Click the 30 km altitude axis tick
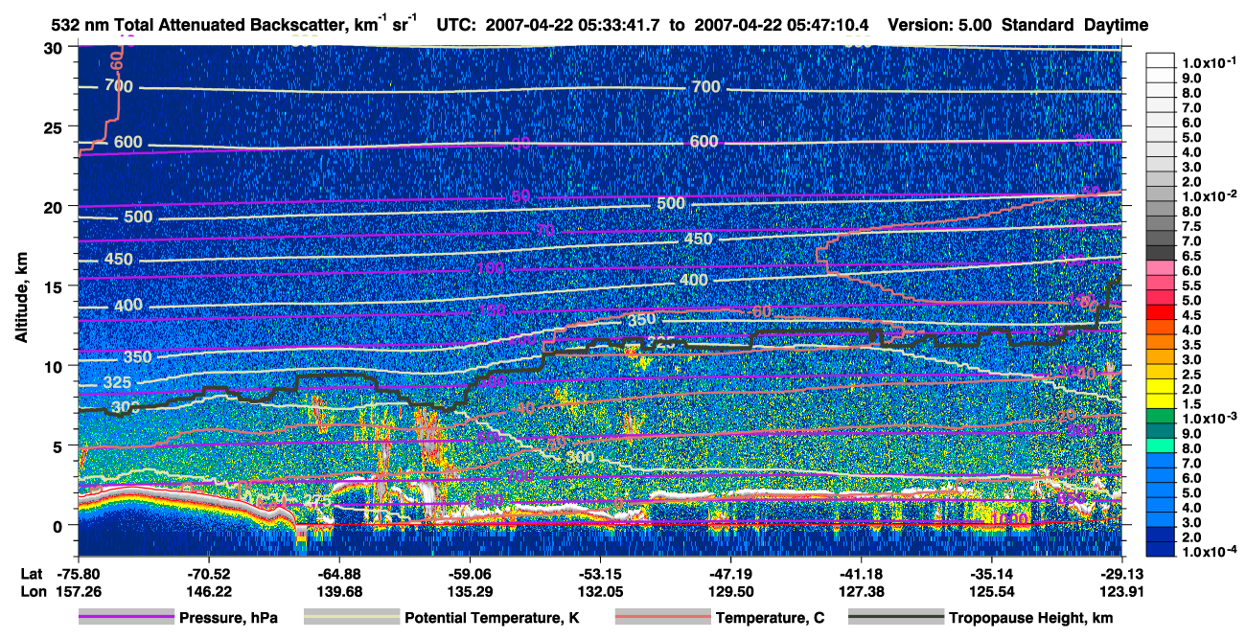Viewport: 1246px width, 639px height. [58, 47]
